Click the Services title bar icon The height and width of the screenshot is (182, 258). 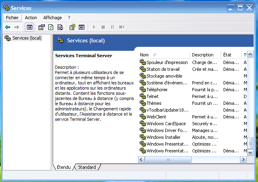tap(6, 8)
